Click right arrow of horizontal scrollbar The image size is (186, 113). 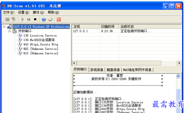(179, 63)
